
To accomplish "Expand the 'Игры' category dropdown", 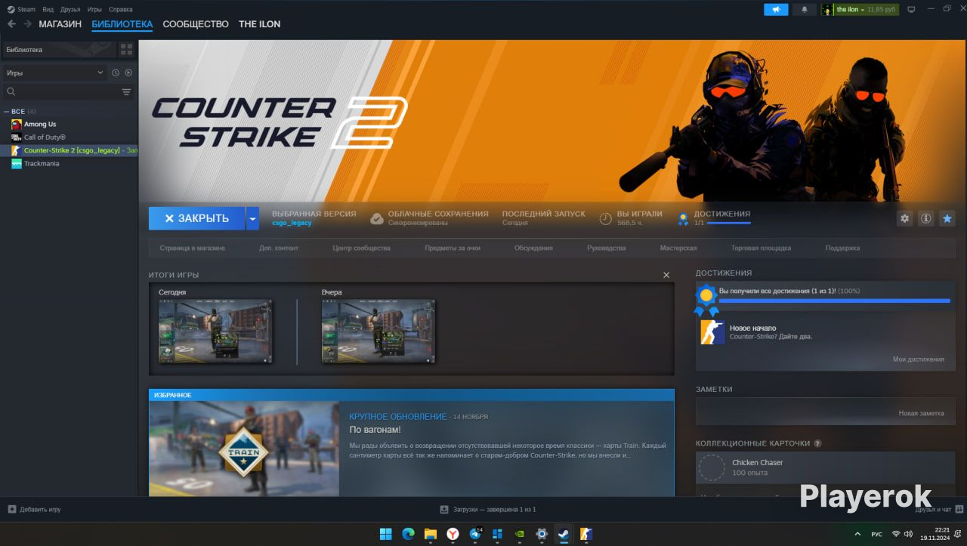I will [54, 73].
